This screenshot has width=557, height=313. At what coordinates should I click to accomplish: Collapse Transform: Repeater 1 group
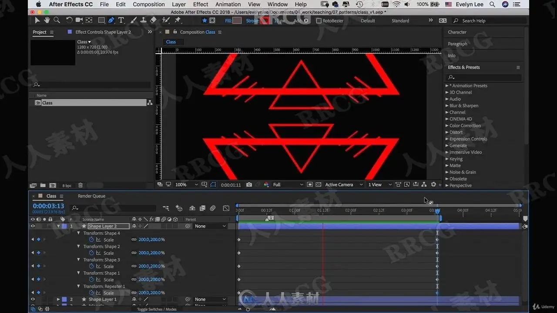pos(79,286)
